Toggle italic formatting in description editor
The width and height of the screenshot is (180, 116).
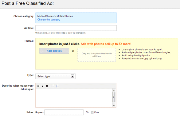tap(43, 86)
